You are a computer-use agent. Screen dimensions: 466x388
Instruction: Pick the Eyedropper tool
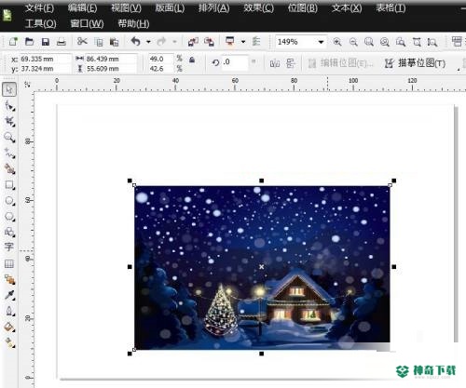(x=9, y=295)
